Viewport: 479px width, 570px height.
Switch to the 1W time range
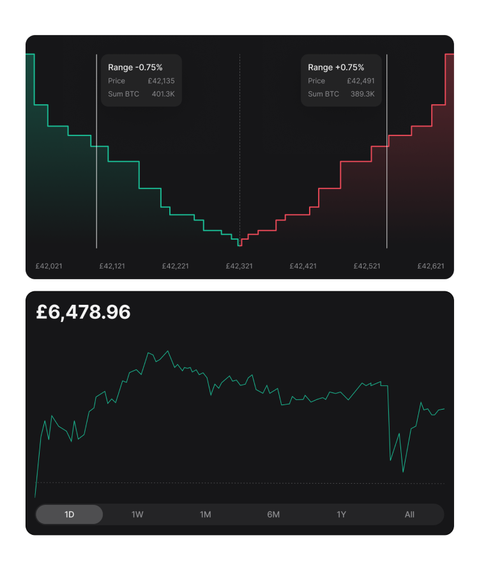pyautogui.click(x=137, y=514)
